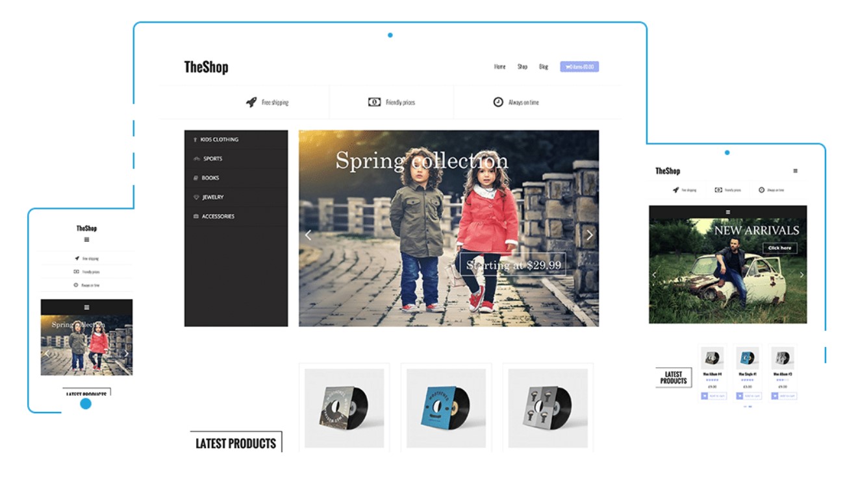Click the cart button showing 0 items
856x491 pixels.
click(x=579, y=67)
